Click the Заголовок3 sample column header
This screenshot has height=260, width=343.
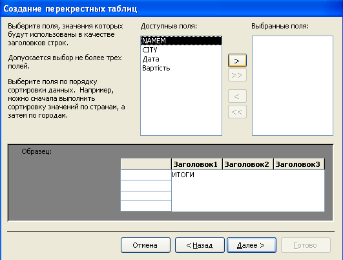pos(299,164)
